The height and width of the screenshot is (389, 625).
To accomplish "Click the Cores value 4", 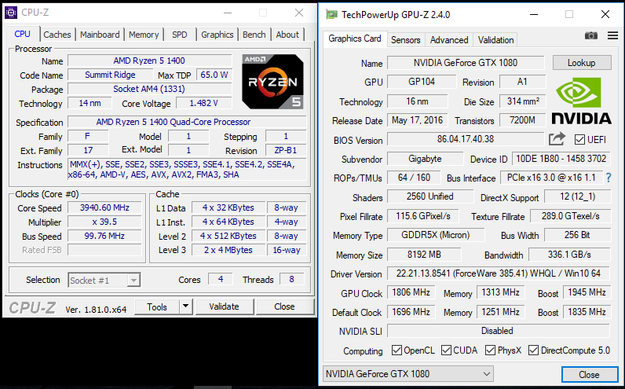I will point(221,279).
